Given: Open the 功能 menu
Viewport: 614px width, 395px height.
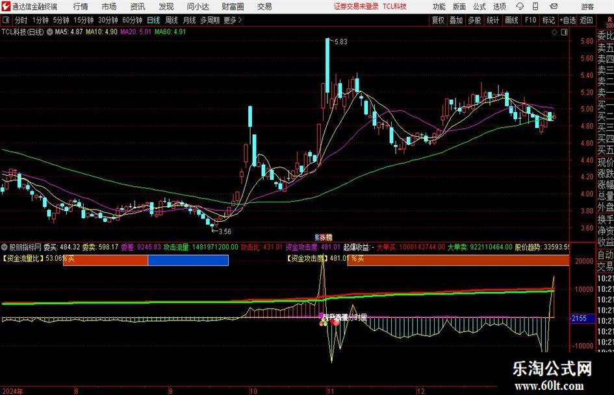Looking at the screenshot, I should [x=439, y=6].
